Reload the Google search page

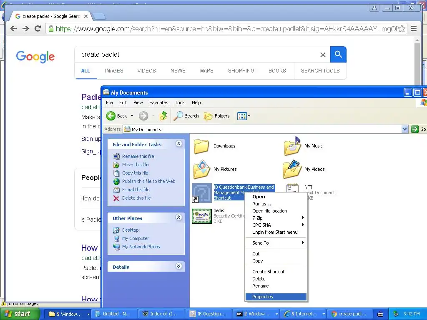[38, 29]
